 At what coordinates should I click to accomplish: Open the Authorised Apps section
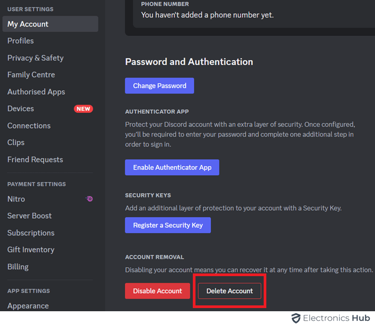point(36,92)
